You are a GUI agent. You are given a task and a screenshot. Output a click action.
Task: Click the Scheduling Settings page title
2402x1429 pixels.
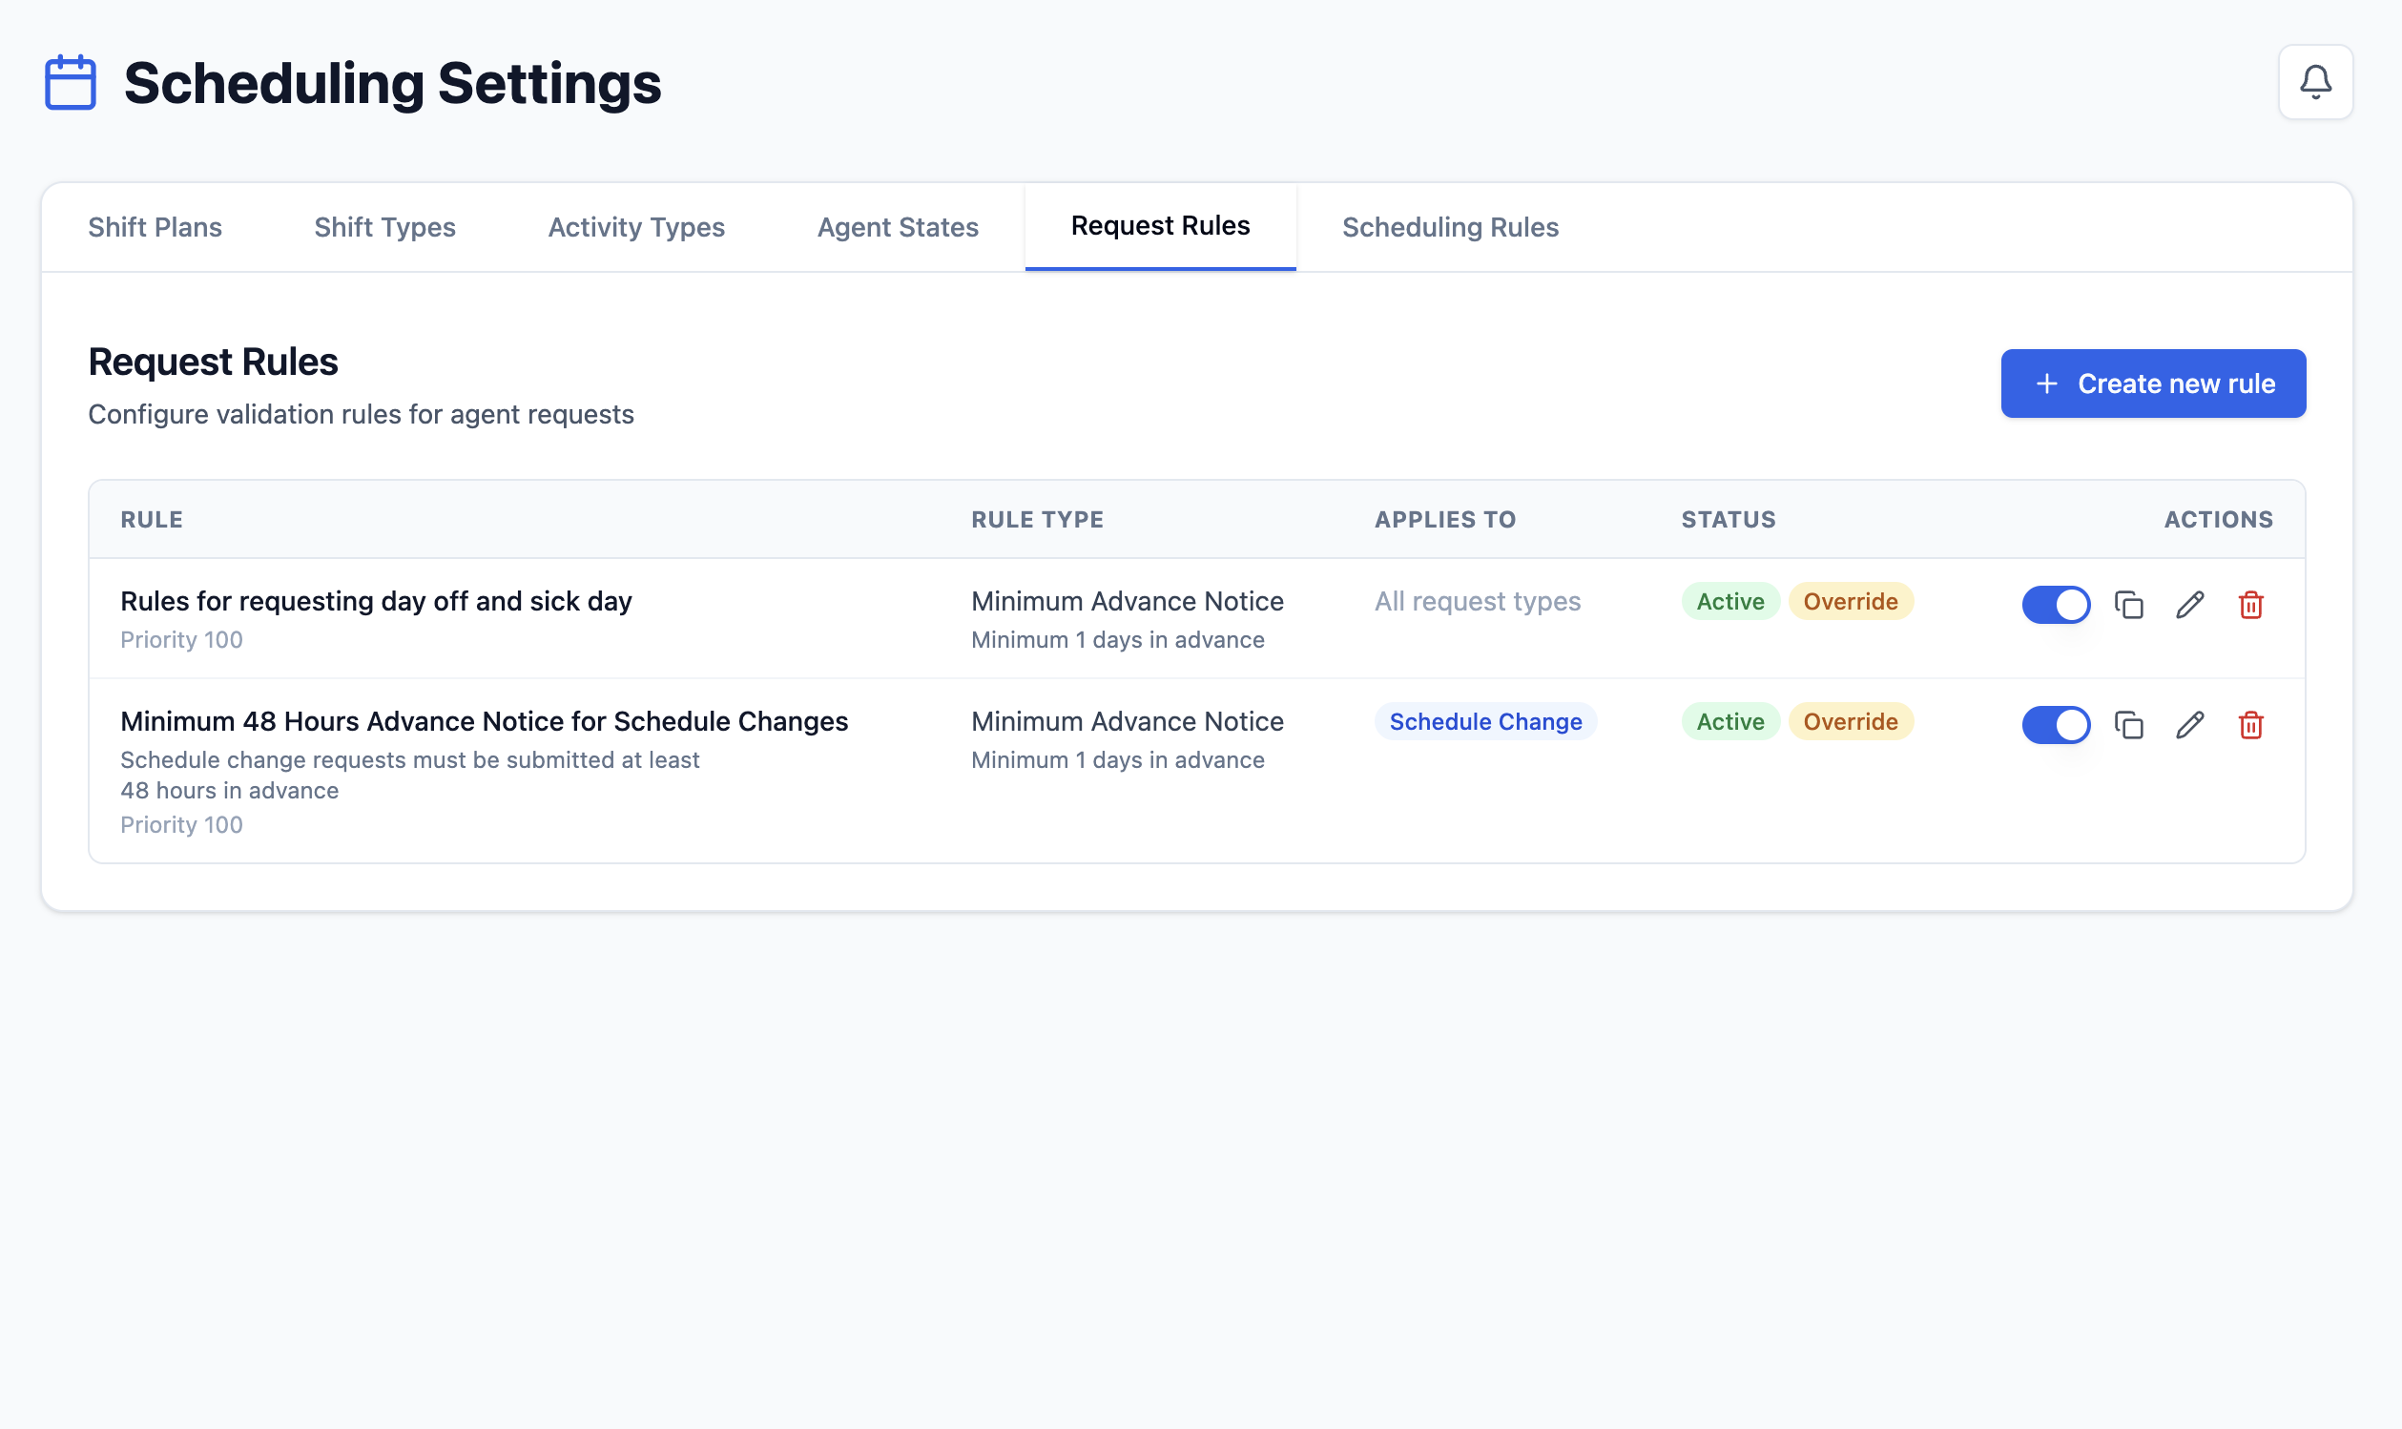tap(392, 83)
